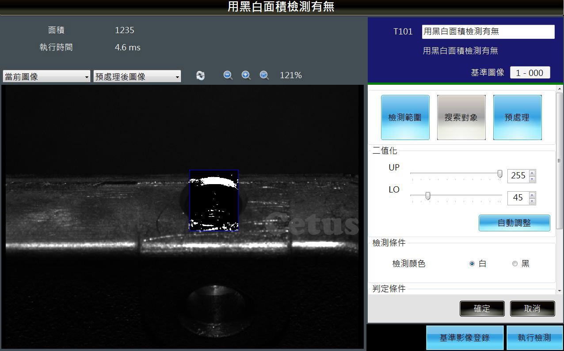Click the 基準影像登錄 button
The width and height of the screenshot is (564, 351).
[465, 338]
